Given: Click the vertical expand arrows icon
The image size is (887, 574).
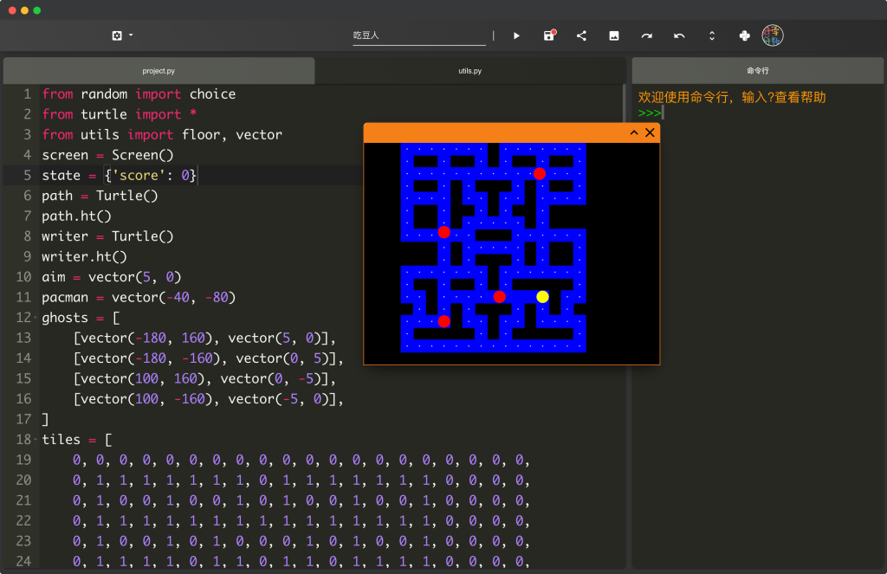Looking at the screenshot, I should pos(712,35).
